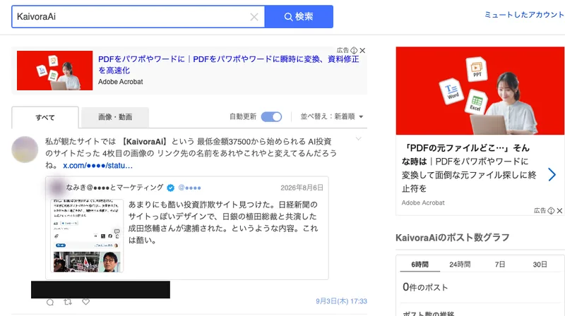Click the 0件のポスト count text
The width and height of the screenshot is (565, 316).
(425, 287)
